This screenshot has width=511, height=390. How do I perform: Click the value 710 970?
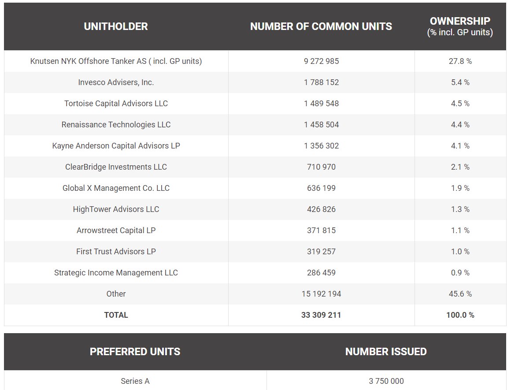pyautogui.click(x=321, y=167)
